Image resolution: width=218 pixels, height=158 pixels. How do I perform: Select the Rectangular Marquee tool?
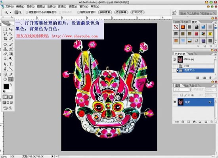tap(5, 29)
